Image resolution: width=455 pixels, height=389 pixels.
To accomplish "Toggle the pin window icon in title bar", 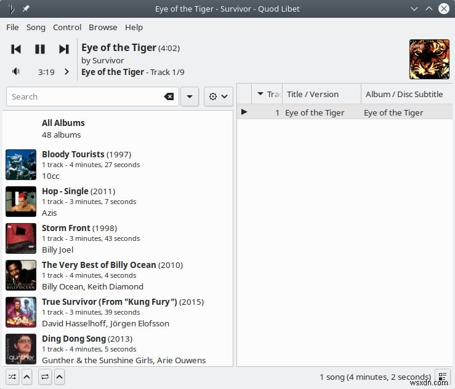I will [26, 9].
